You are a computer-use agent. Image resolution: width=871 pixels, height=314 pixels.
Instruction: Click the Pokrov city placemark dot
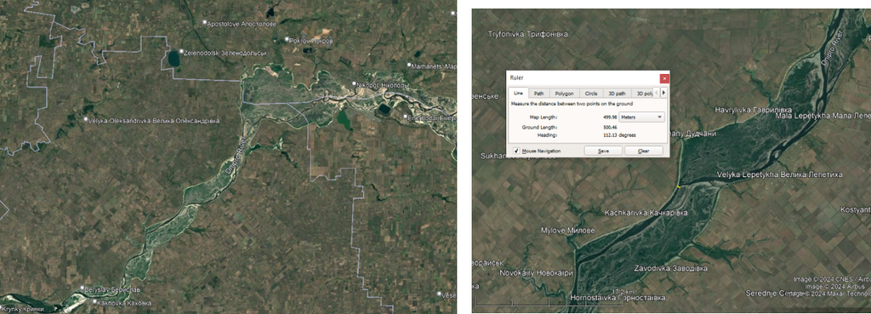pyautogui.click(x=287, y=39)
